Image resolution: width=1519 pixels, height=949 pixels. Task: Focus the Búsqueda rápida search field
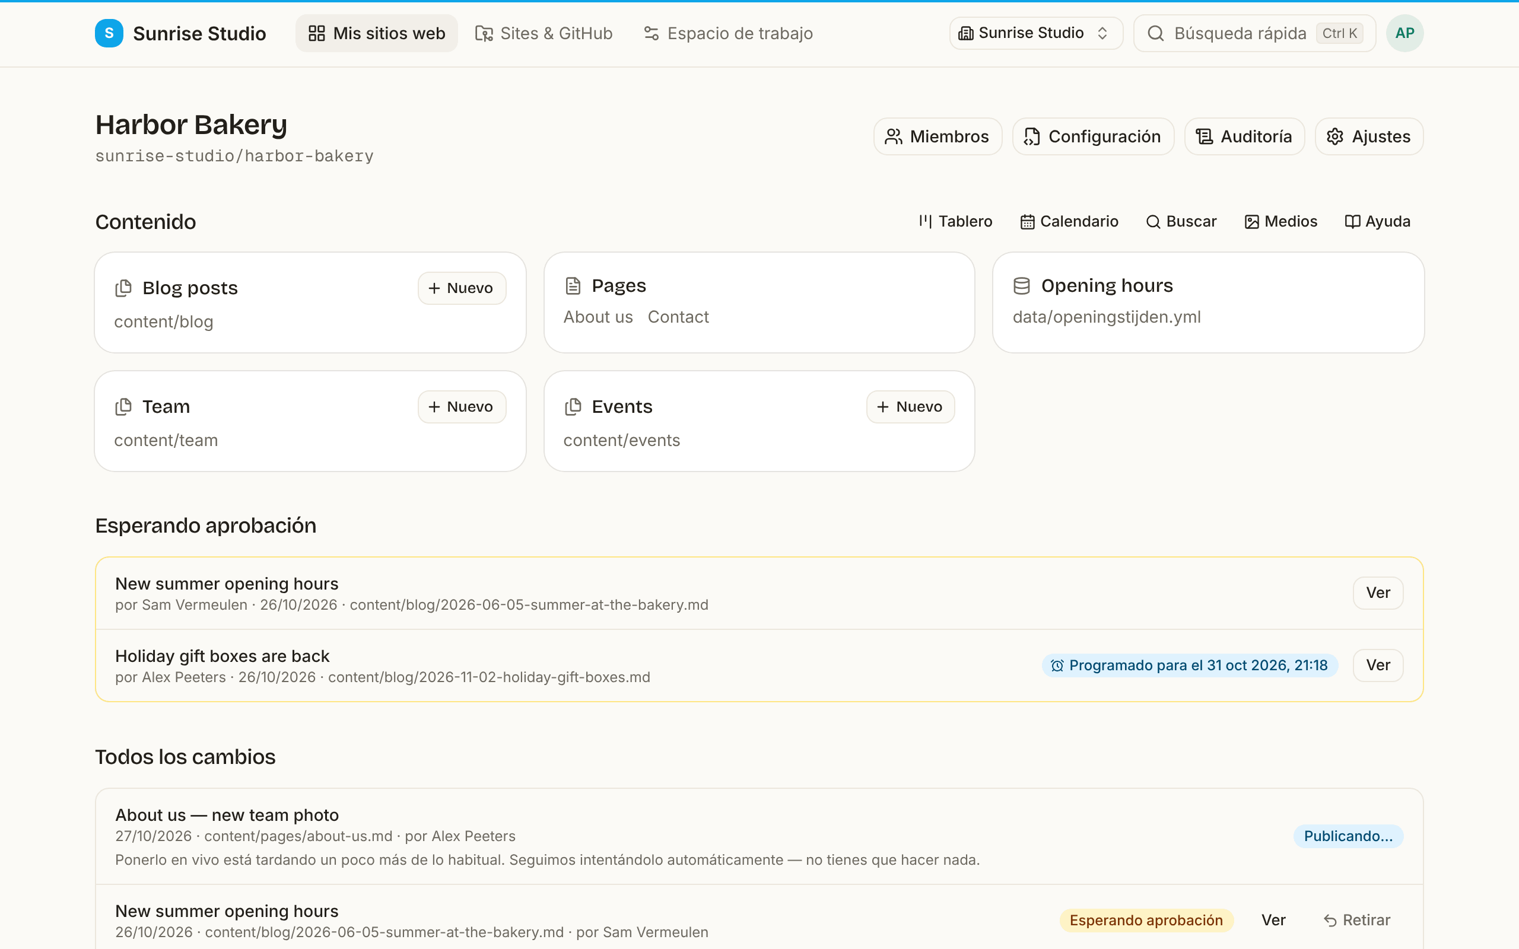pos(1254,33)
